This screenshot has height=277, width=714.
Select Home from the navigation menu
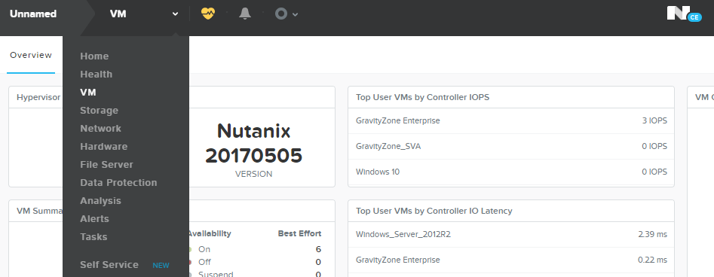coord(94,56)
